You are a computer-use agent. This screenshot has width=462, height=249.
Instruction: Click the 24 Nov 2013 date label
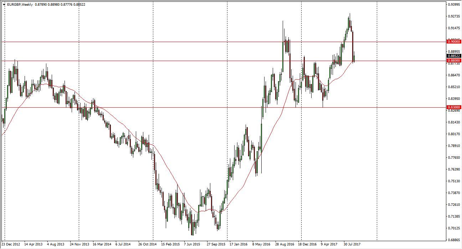[79, 244]
